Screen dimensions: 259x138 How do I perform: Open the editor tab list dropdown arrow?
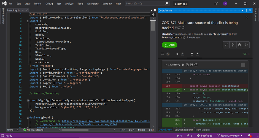click(151, 10)
